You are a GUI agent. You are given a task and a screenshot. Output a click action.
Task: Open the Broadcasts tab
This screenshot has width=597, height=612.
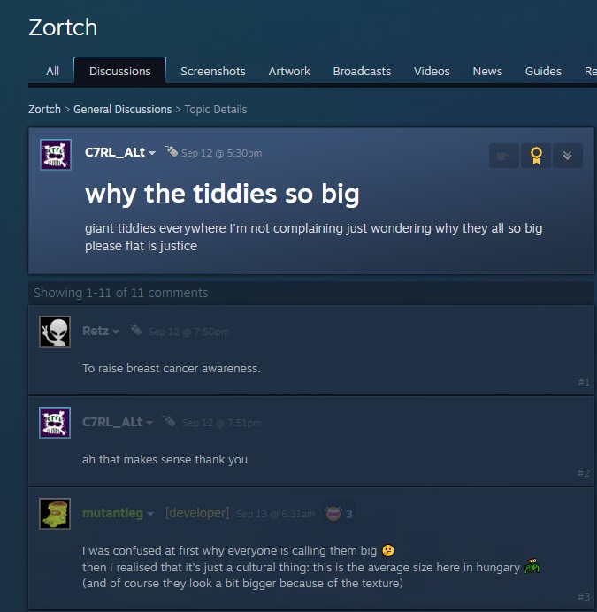362,71
